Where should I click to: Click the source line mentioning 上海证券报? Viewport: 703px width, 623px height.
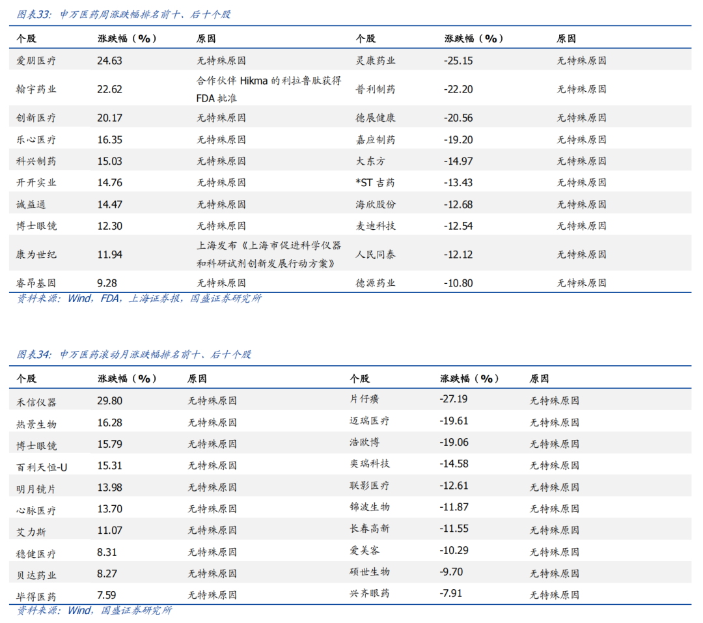click(139, 298)
